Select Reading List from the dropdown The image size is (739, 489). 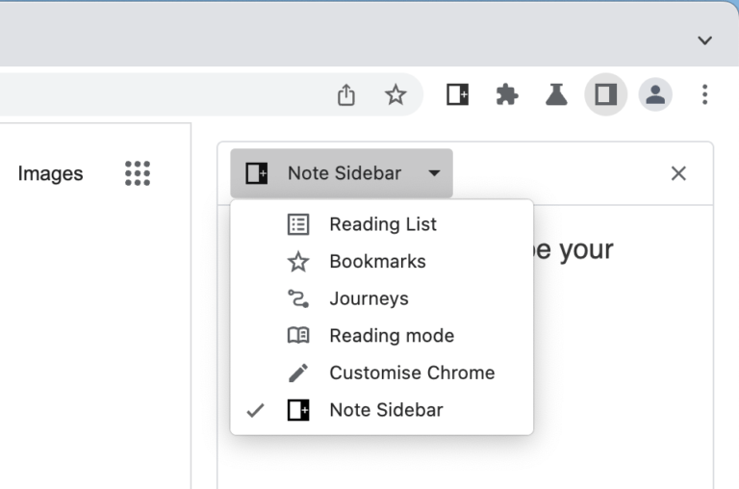point(382,224)
